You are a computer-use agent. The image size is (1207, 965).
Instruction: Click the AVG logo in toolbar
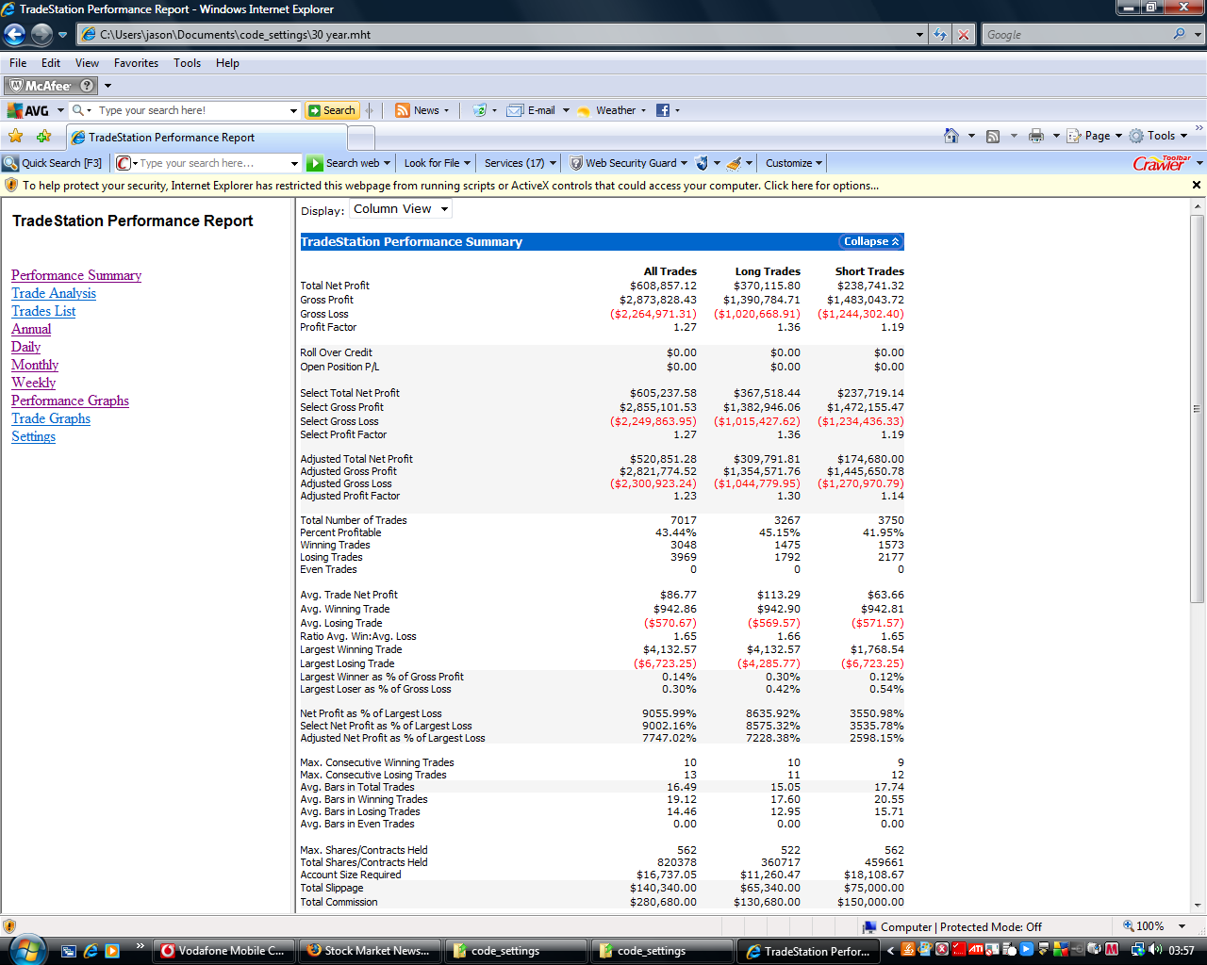(x=28, y=110)
